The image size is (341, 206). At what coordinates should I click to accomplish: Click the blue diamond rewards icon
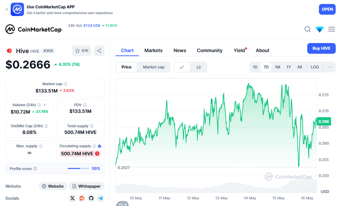click(x=320, y=29)
